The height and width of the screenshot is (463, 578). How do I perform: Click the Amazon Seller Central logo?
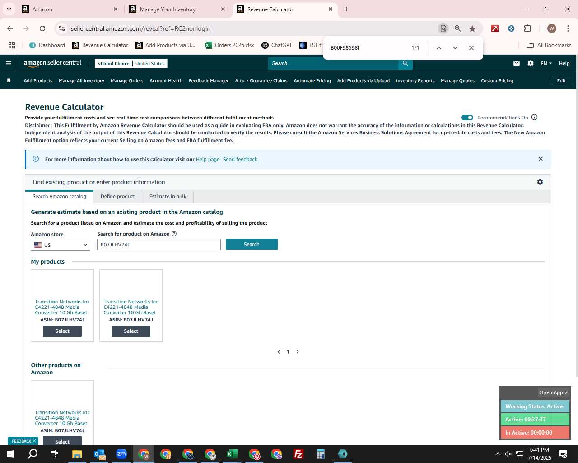pyautogui.click(x=52, y=63)
